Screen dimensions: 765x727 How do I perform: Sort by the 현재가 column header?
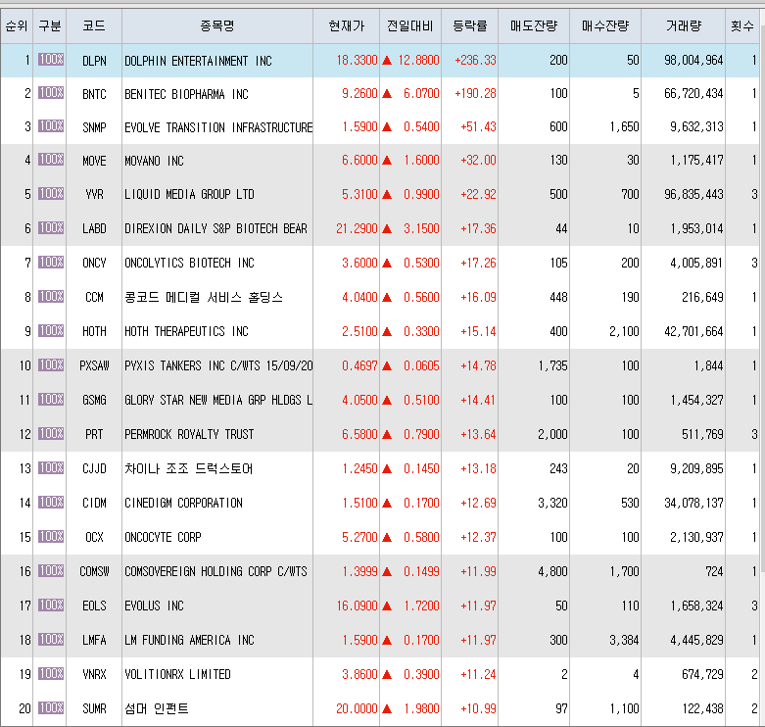pos(347,25)
